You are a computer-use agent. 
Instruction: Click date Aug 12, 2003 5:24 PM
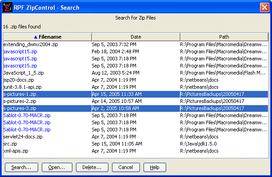tap(116, 73)
